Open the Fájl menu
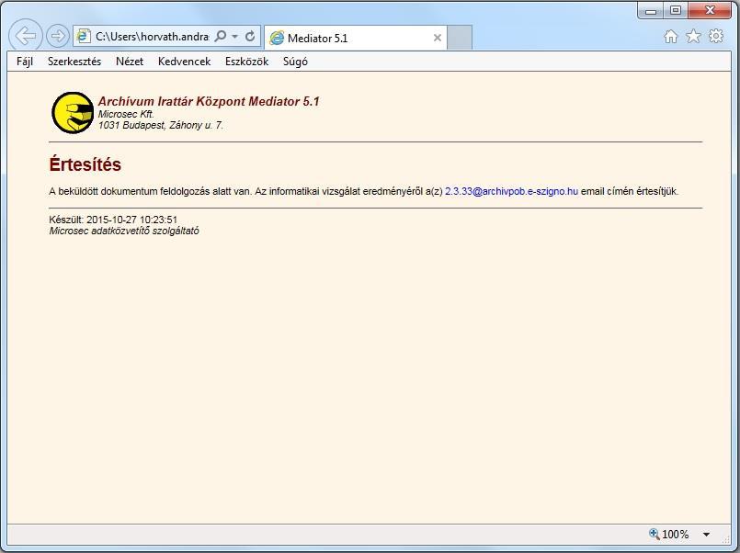 tap(25, 62)
